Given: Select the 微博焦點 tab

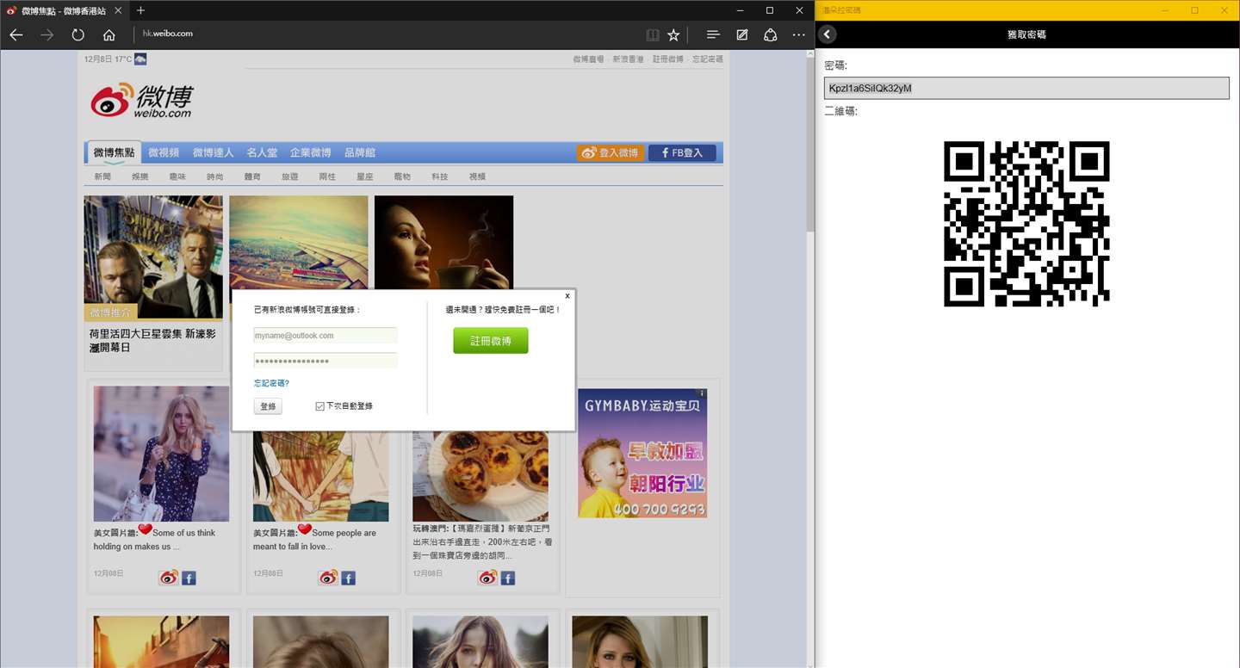Looking at the screenshot, I should coord(115,152).
